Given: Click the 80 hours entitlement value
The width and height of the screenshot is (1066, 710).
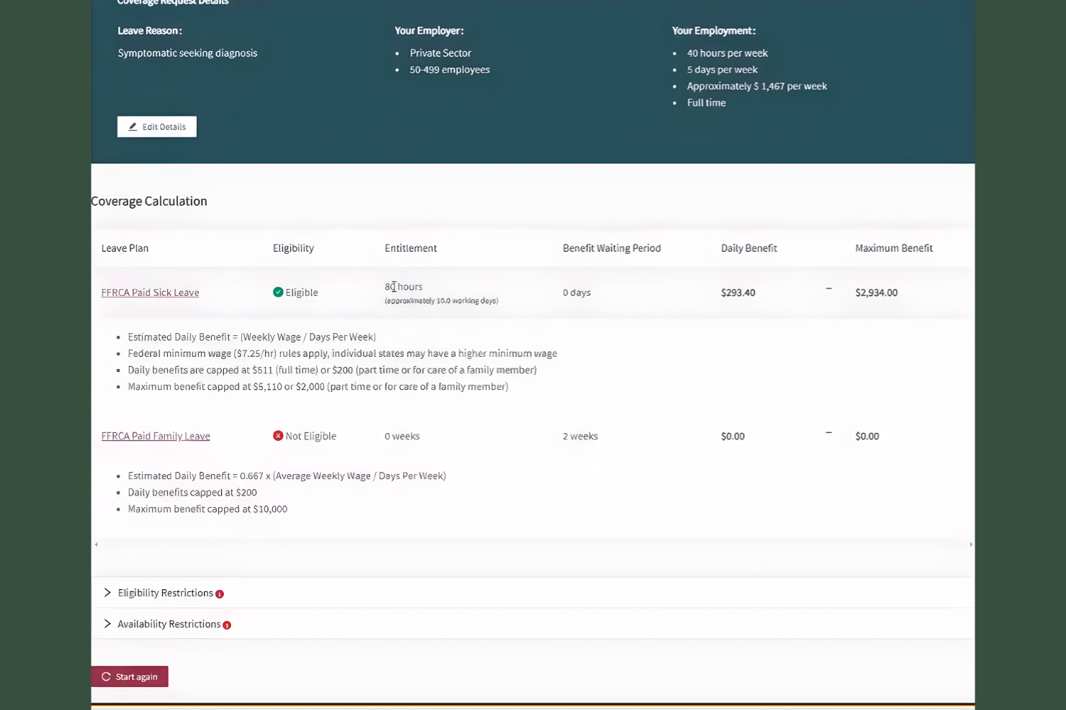Looking at the screenshot, I should (x=403, y=286).
